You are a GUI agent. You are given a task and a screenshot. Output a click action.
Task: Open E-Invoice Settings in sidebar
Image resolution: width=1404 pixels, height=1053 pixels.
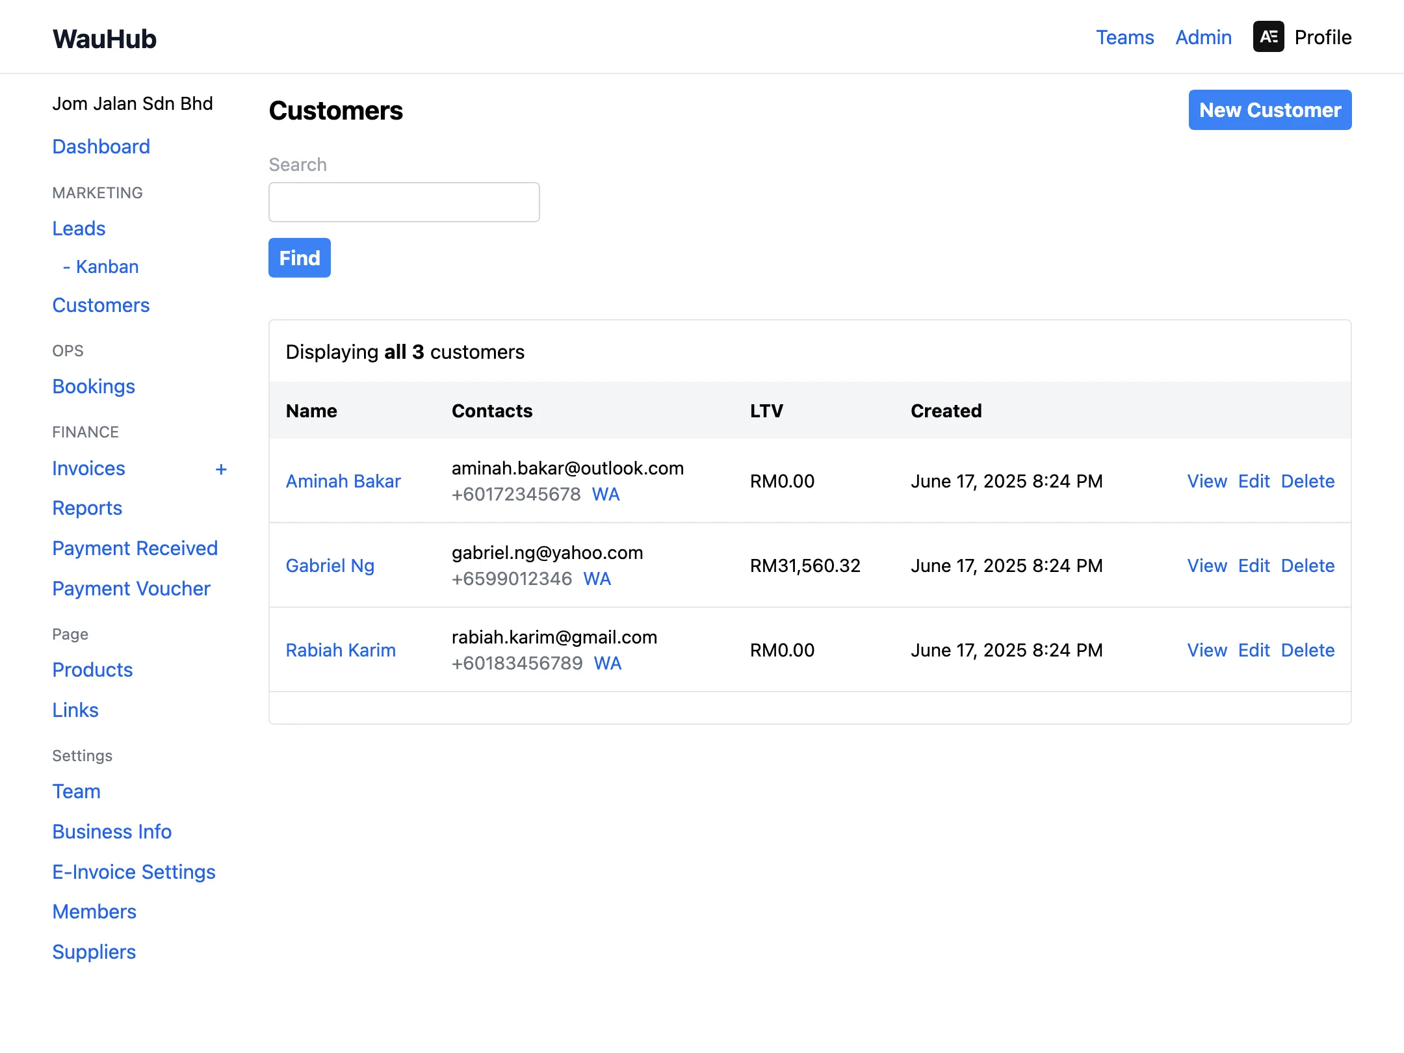(x=134, y=872)
